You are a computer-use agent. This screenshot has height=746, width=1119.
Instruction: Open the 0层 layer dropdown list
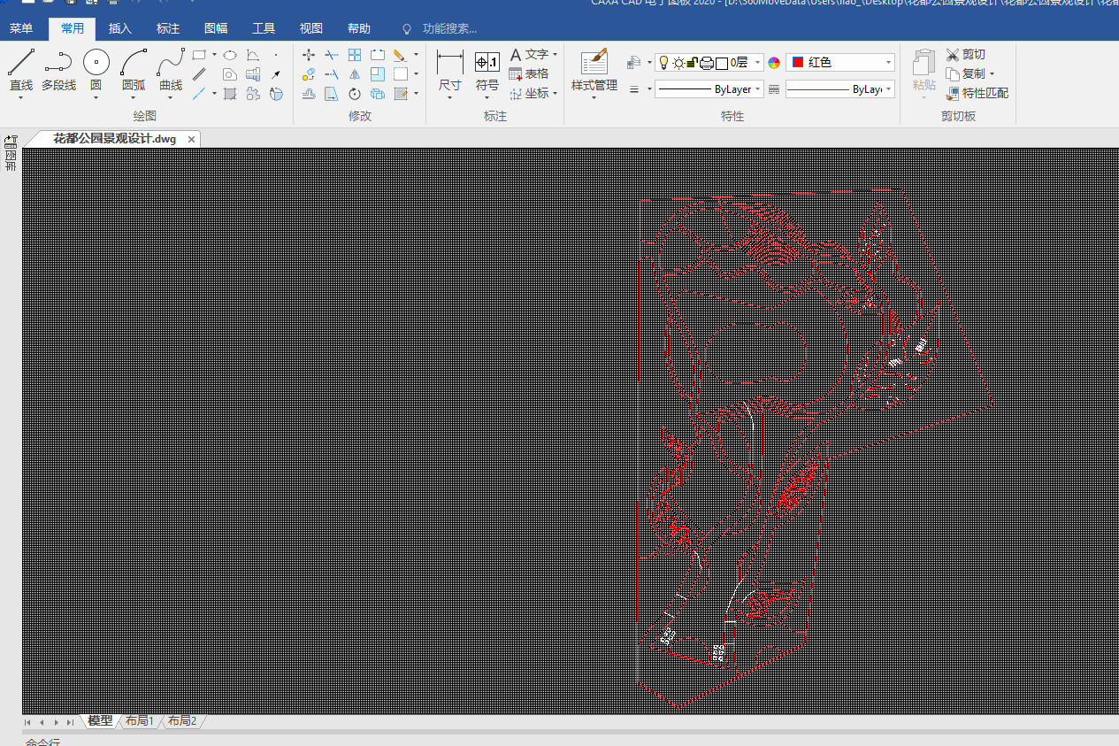click(758, 63)
